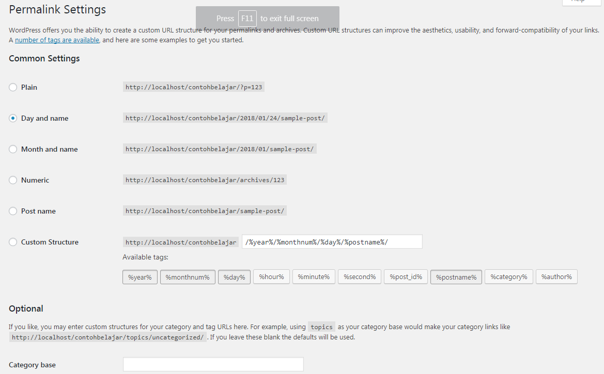Click the Category base input field
The image size is (604, 374).
tap(213, 364)
